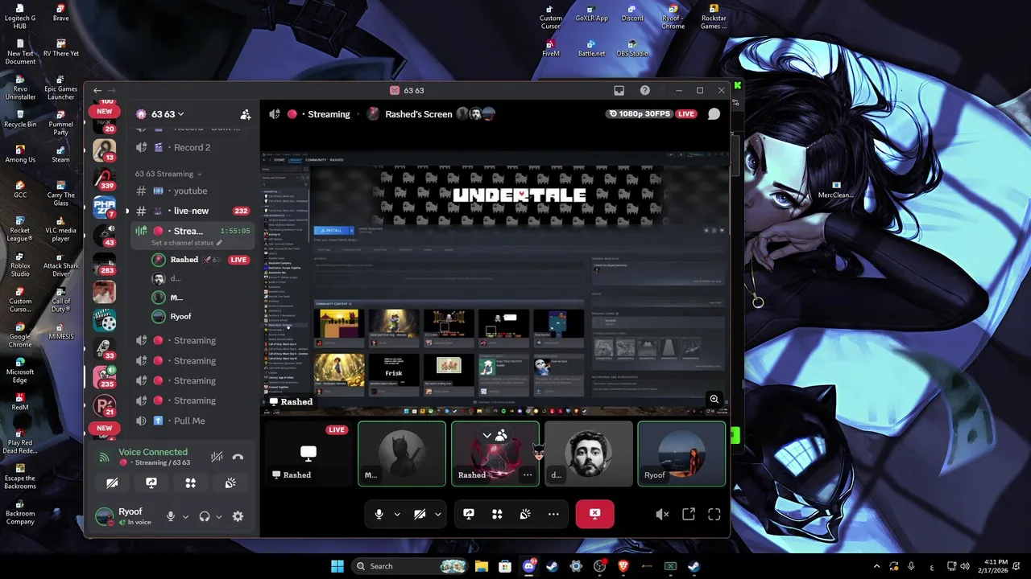Open output device arrow in user panel
The height and width of the screenshot is (579, 1031).
[x=218, y=516]
